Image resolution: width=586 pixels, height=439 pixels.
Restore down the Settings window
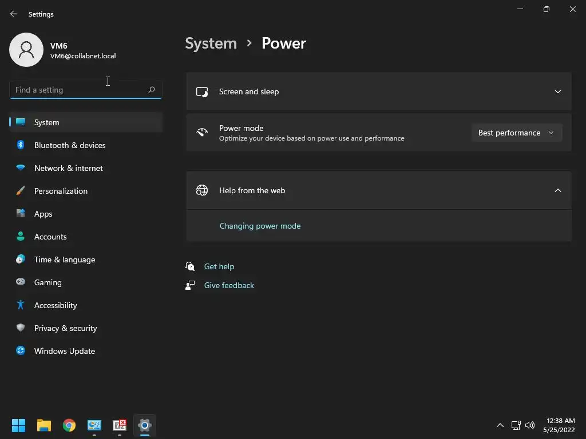coord(547,9)
